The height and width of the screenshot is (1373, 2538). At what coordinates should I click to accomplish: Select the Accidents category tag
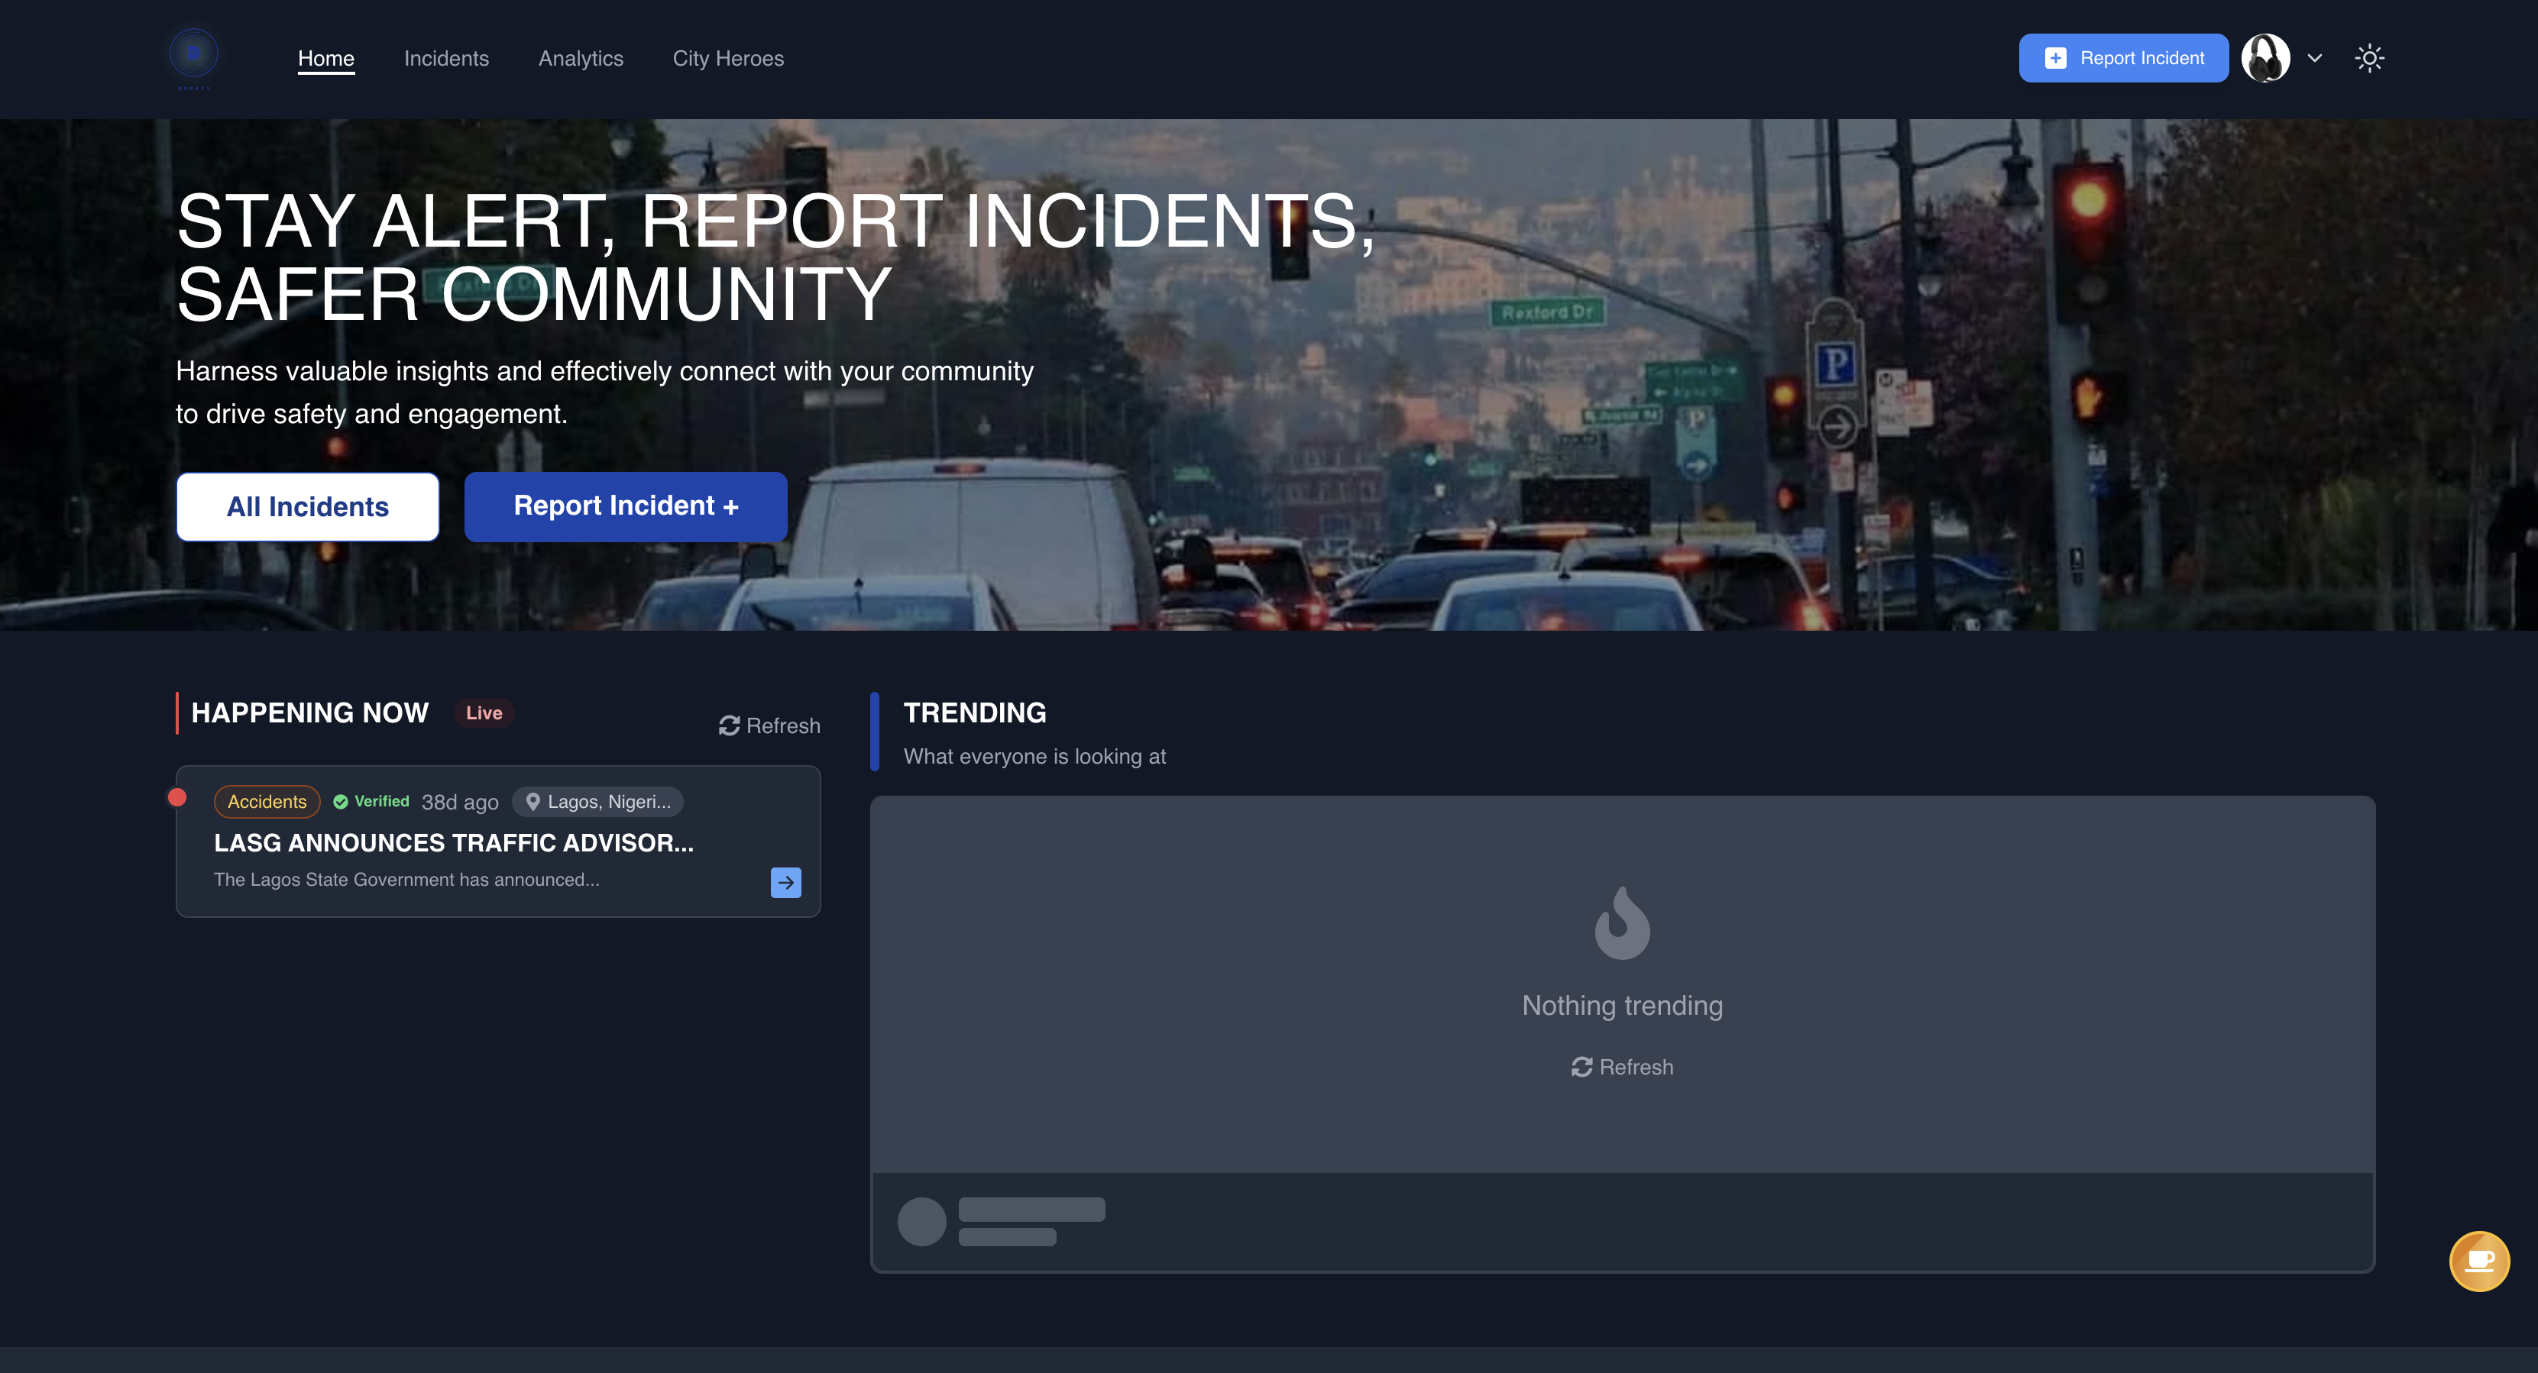click(x=267, y=802)
